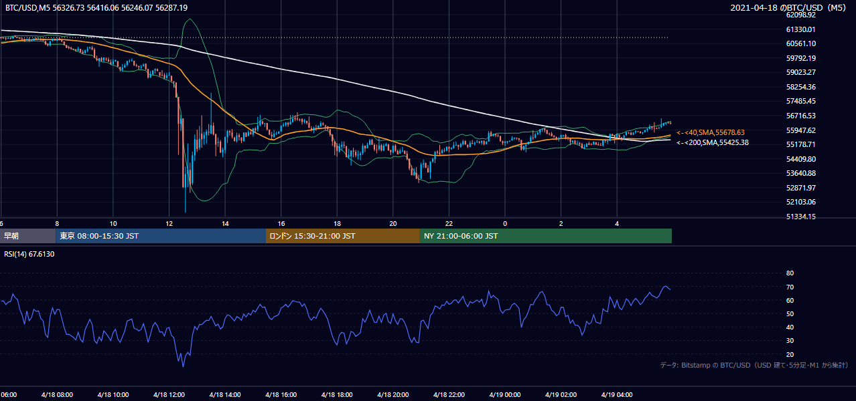Screen dimensions: 856x401
Task: Click RSI axis level 50
Action: tap(790, 313)
